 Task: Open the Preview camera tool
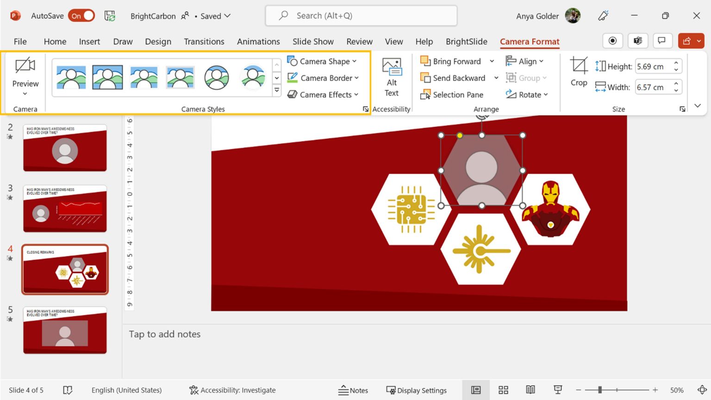(x=25, y=74)
